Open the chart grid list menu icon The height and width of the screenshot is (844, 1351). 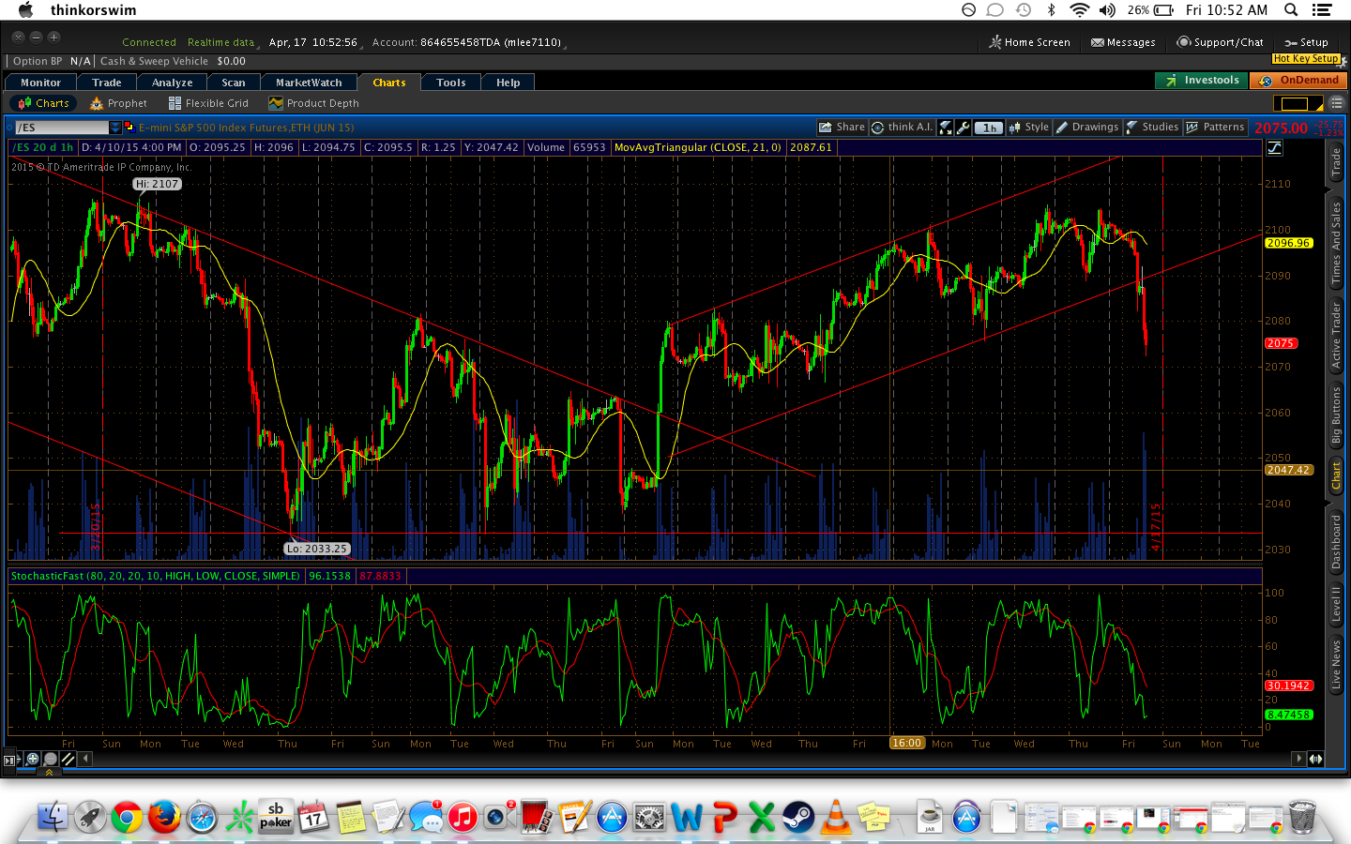pyautogui.click(x=1337, y=103)
